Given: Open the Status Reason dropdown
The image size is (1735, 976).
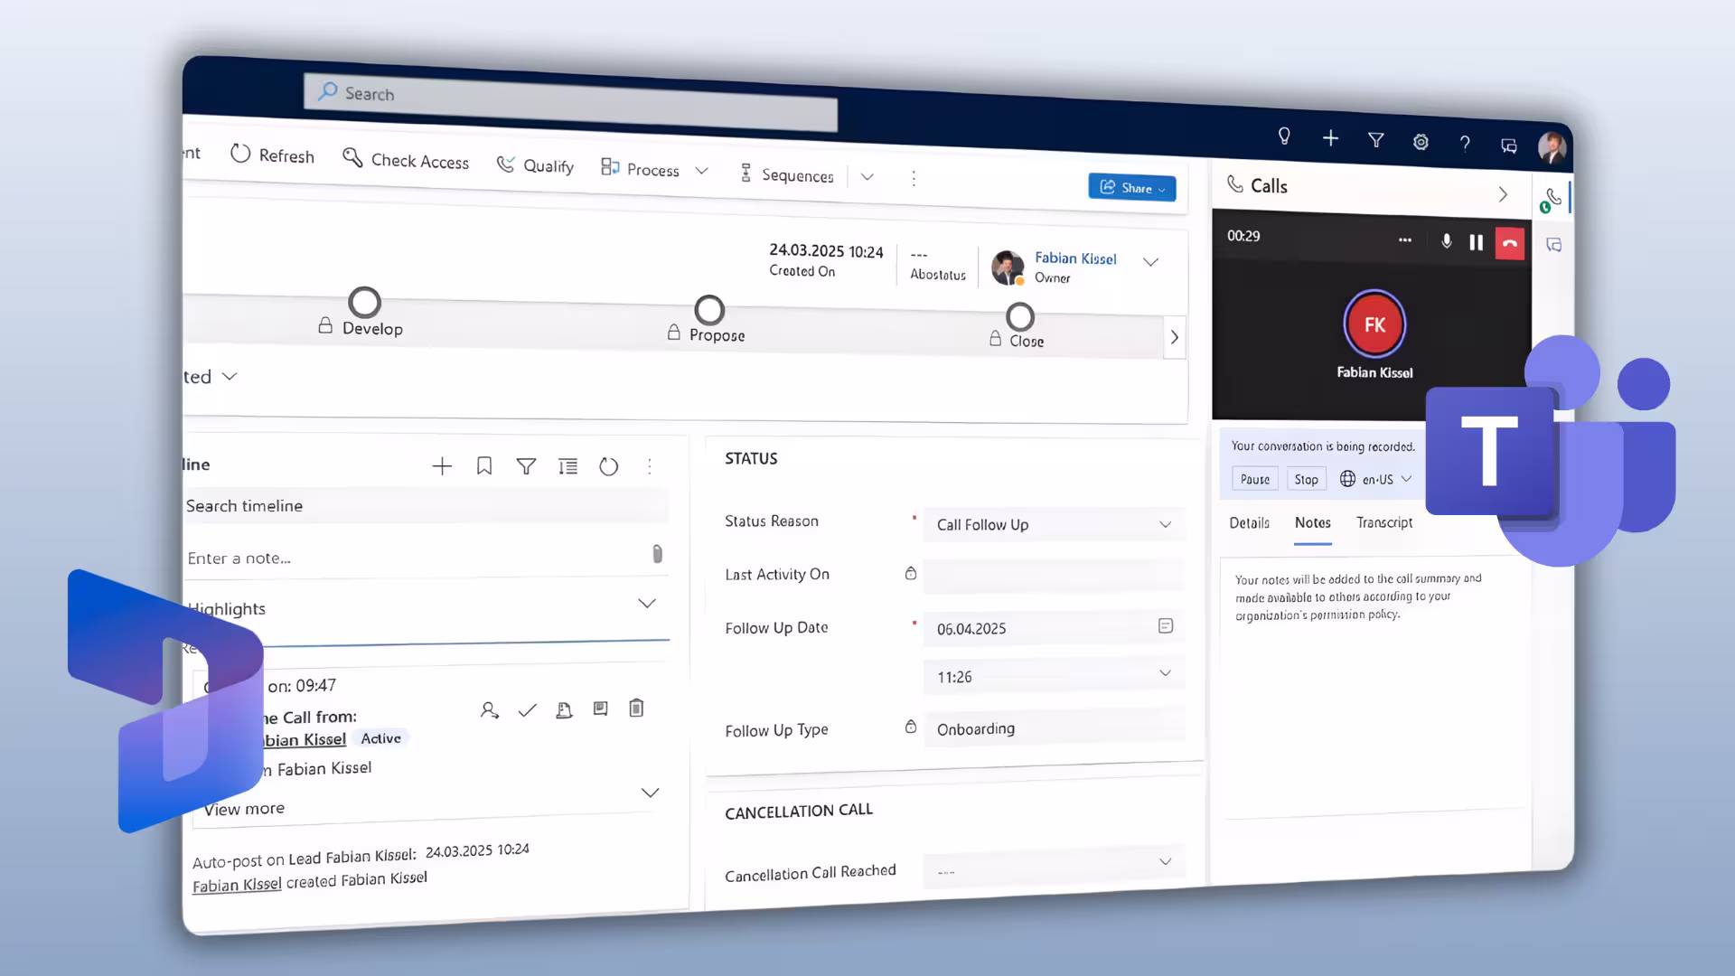Looking at the screenshot, I should [x=1054, y=525].
